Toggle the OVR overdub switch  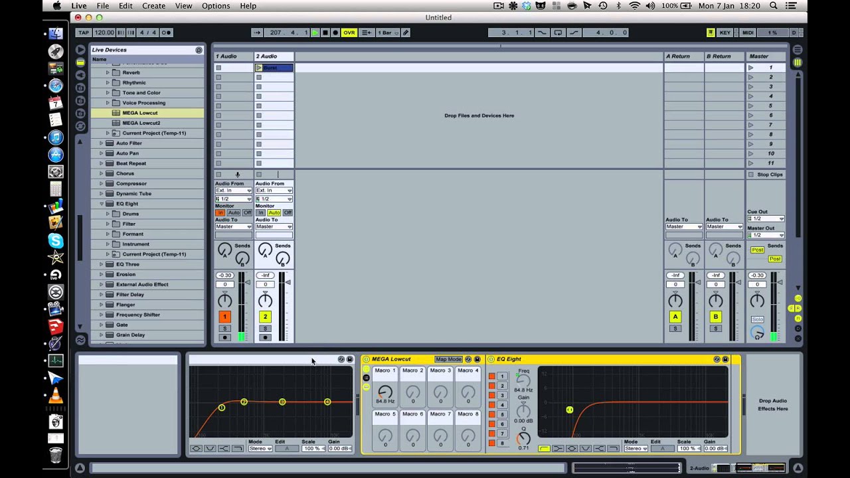[x=349, y=33]
